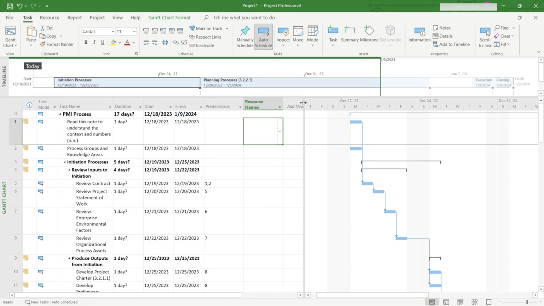Switch to Gantt Chart Format tab
Screen dimensions: 544x306
pyautogui.click(x=169, y=18)
